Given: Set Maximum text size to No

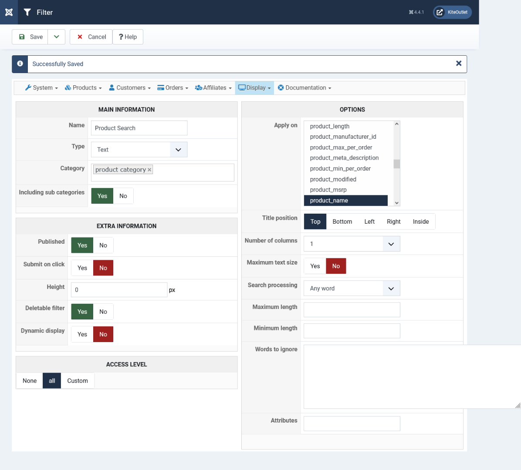Looking at the screenshot, I should coord(336,266).
